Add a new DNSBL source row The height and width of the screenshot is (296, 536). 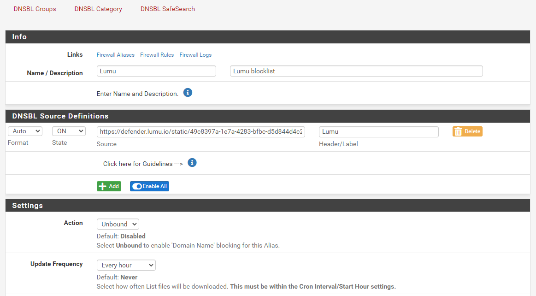pos(109,186)
